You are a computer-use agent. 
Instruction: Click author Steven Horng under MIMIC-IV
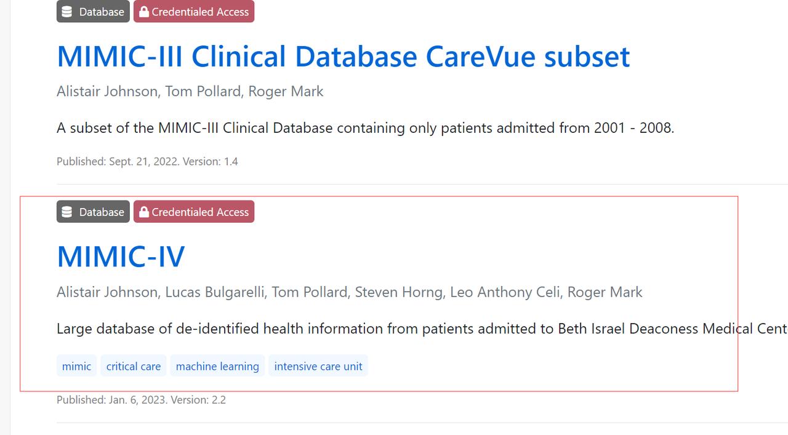399,292
